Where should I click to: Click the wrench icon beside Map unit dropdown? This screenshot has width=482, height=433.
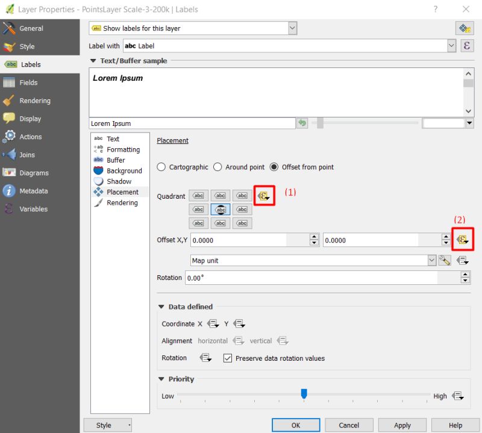[444, 259]
